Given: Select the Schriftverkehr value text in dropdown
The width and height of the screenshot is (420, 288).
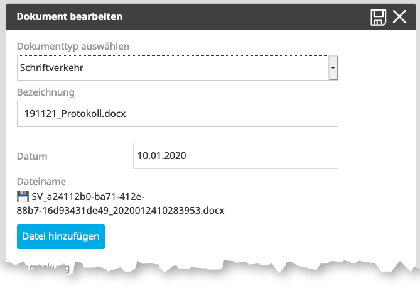Looking at the screenshot, I should tap(52, 67).
